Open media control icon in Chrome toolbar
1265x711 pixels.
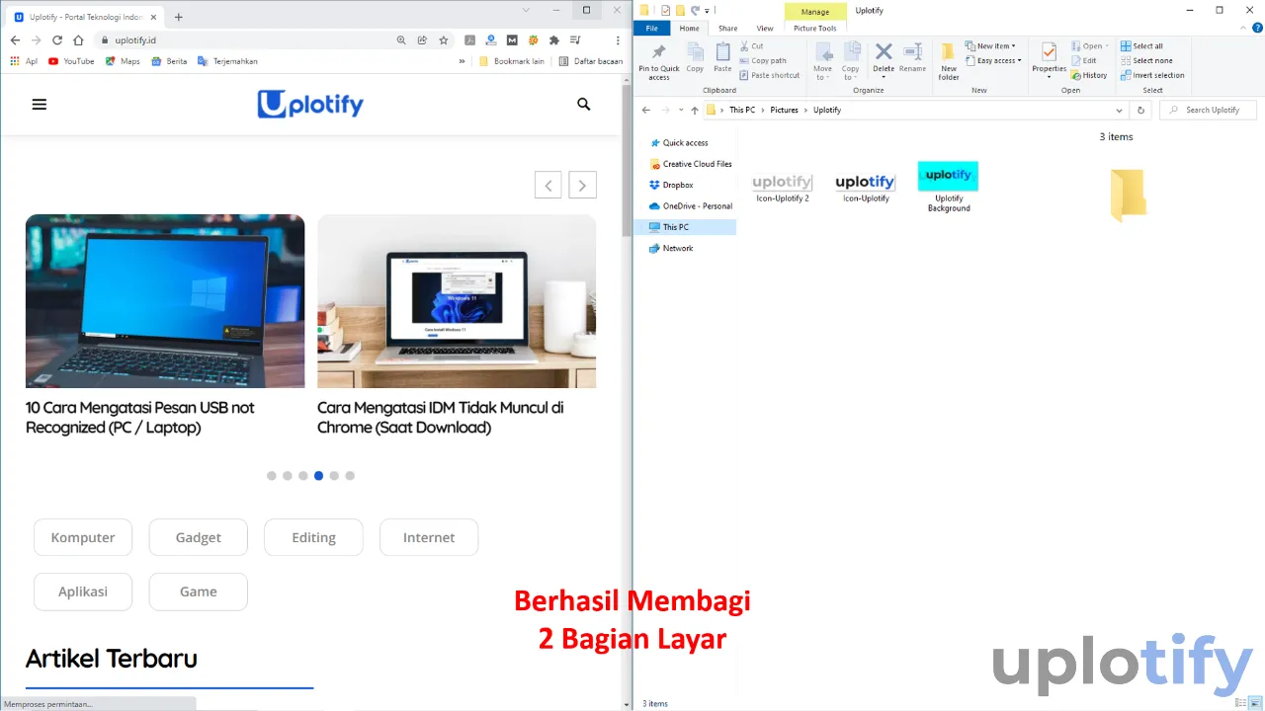click(x=575, y=40)
